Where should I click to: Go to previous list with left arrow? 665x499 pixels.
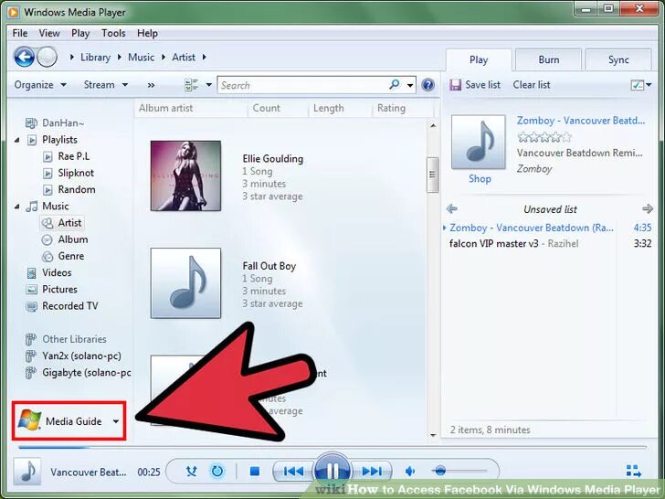click(x=452, y=208)
